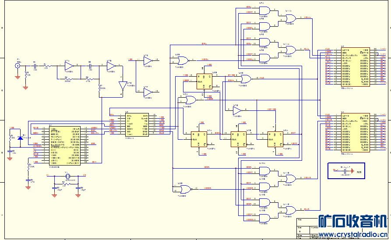
Task: Select the spare inverter with input pin 11
Action: (x=148, y=60)
